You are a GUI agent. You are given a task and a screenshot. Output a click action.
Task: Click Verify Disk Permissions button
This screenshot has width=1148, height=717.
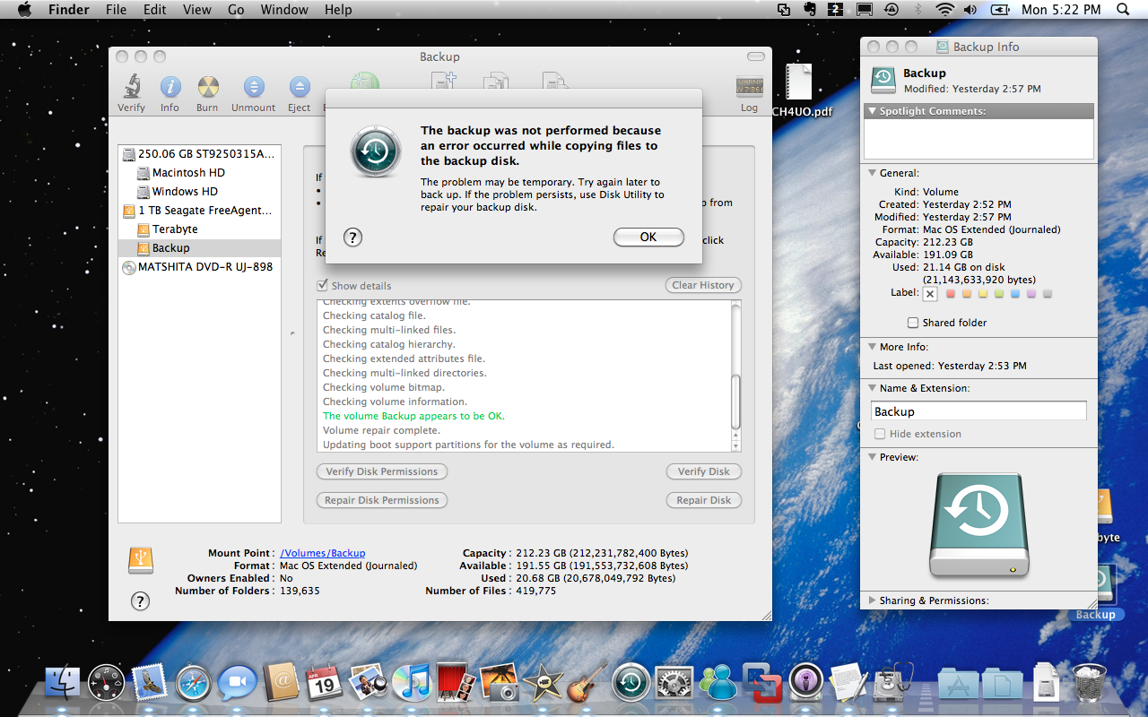pos(382,471)
